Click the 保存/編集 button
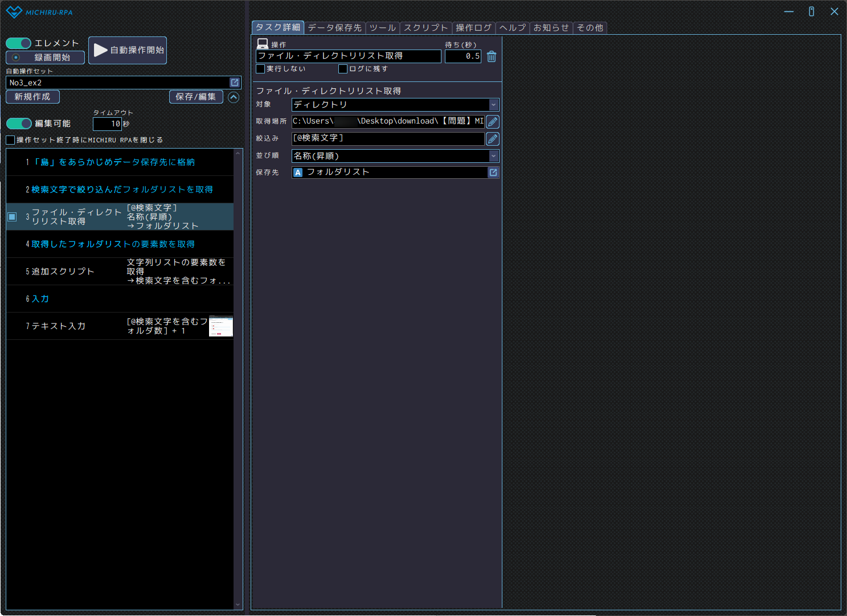Image resolution: width=847 pixels, height=616 pixels. pyautogui.click(x=195, y=97)
